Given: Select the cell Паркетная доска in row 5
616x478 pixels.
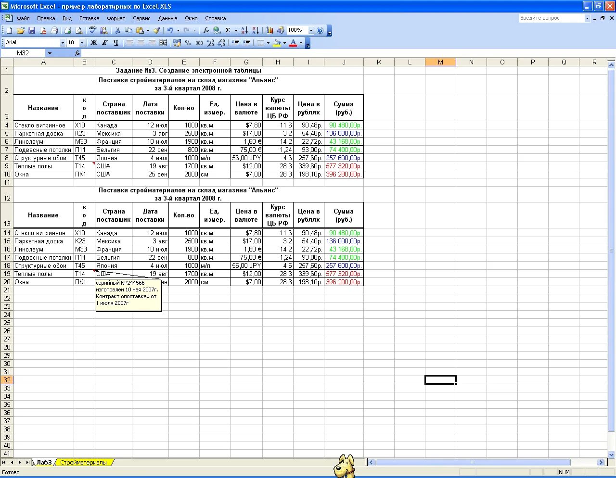Looking at the screenshot, I should (43, 133).
